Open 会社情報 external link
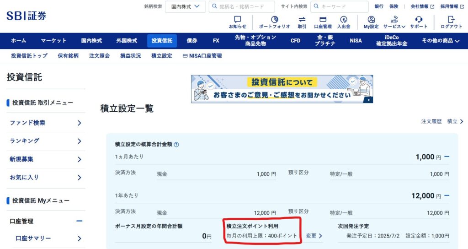The image size is (468, 249). point(422,6)
